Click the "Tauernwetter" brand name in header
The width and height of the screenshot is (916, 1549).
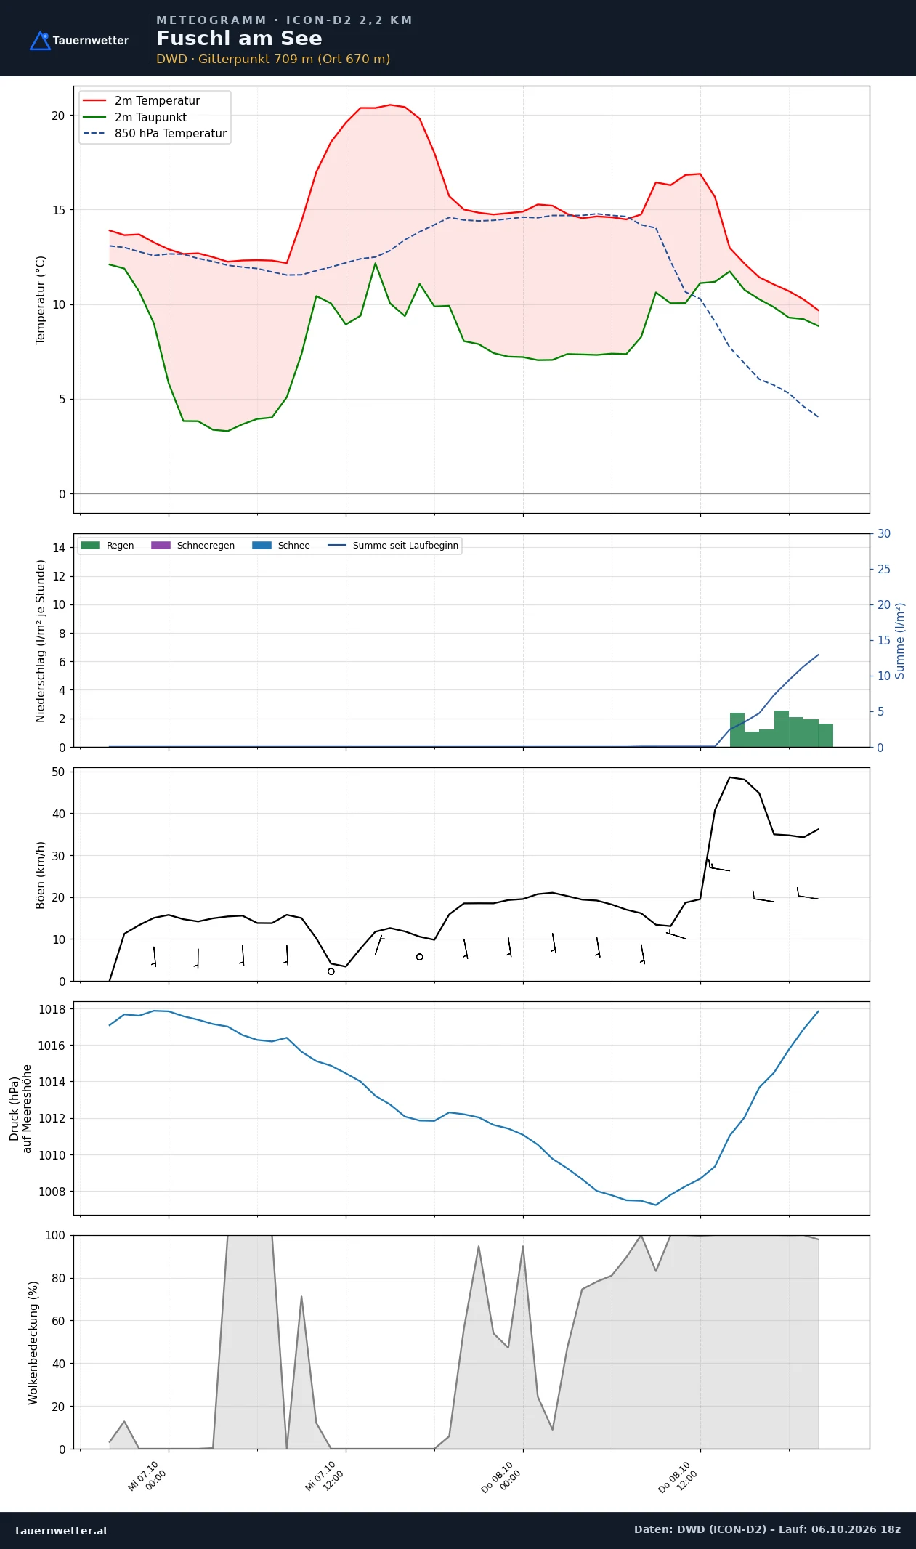91,41
